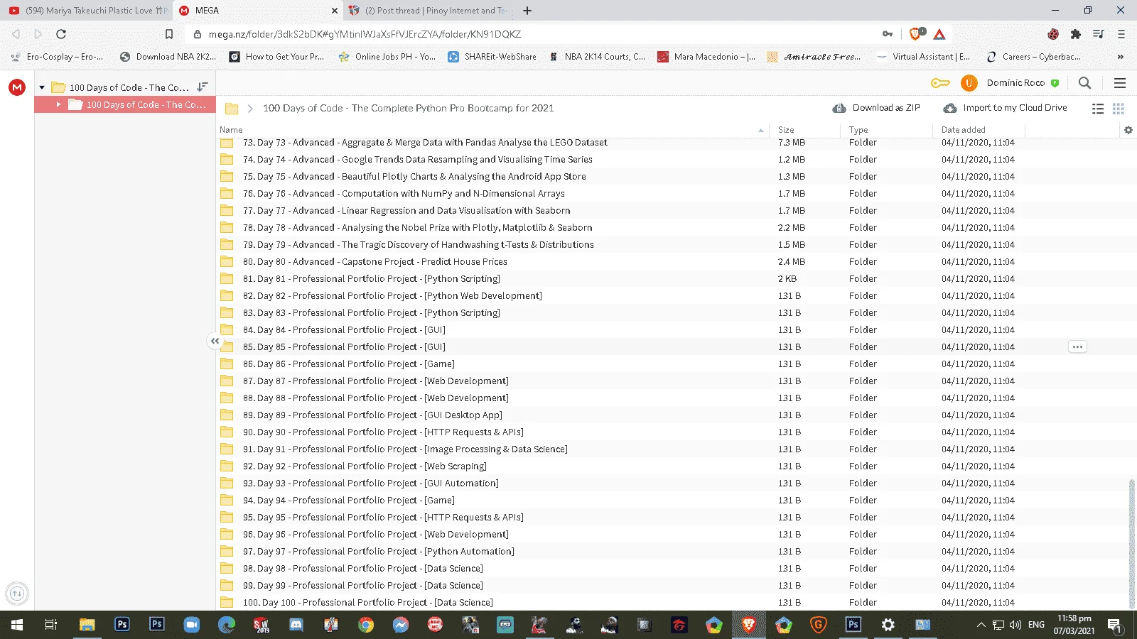Open the tree sort order menu
The width and height of the screenshot is (1137, 639).
pos(203,87)
